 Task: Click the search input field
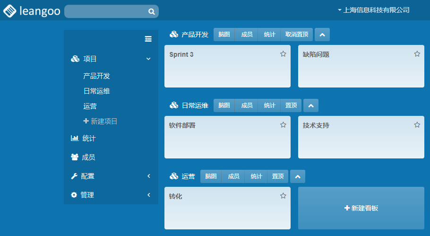click(x=106, y=11)
